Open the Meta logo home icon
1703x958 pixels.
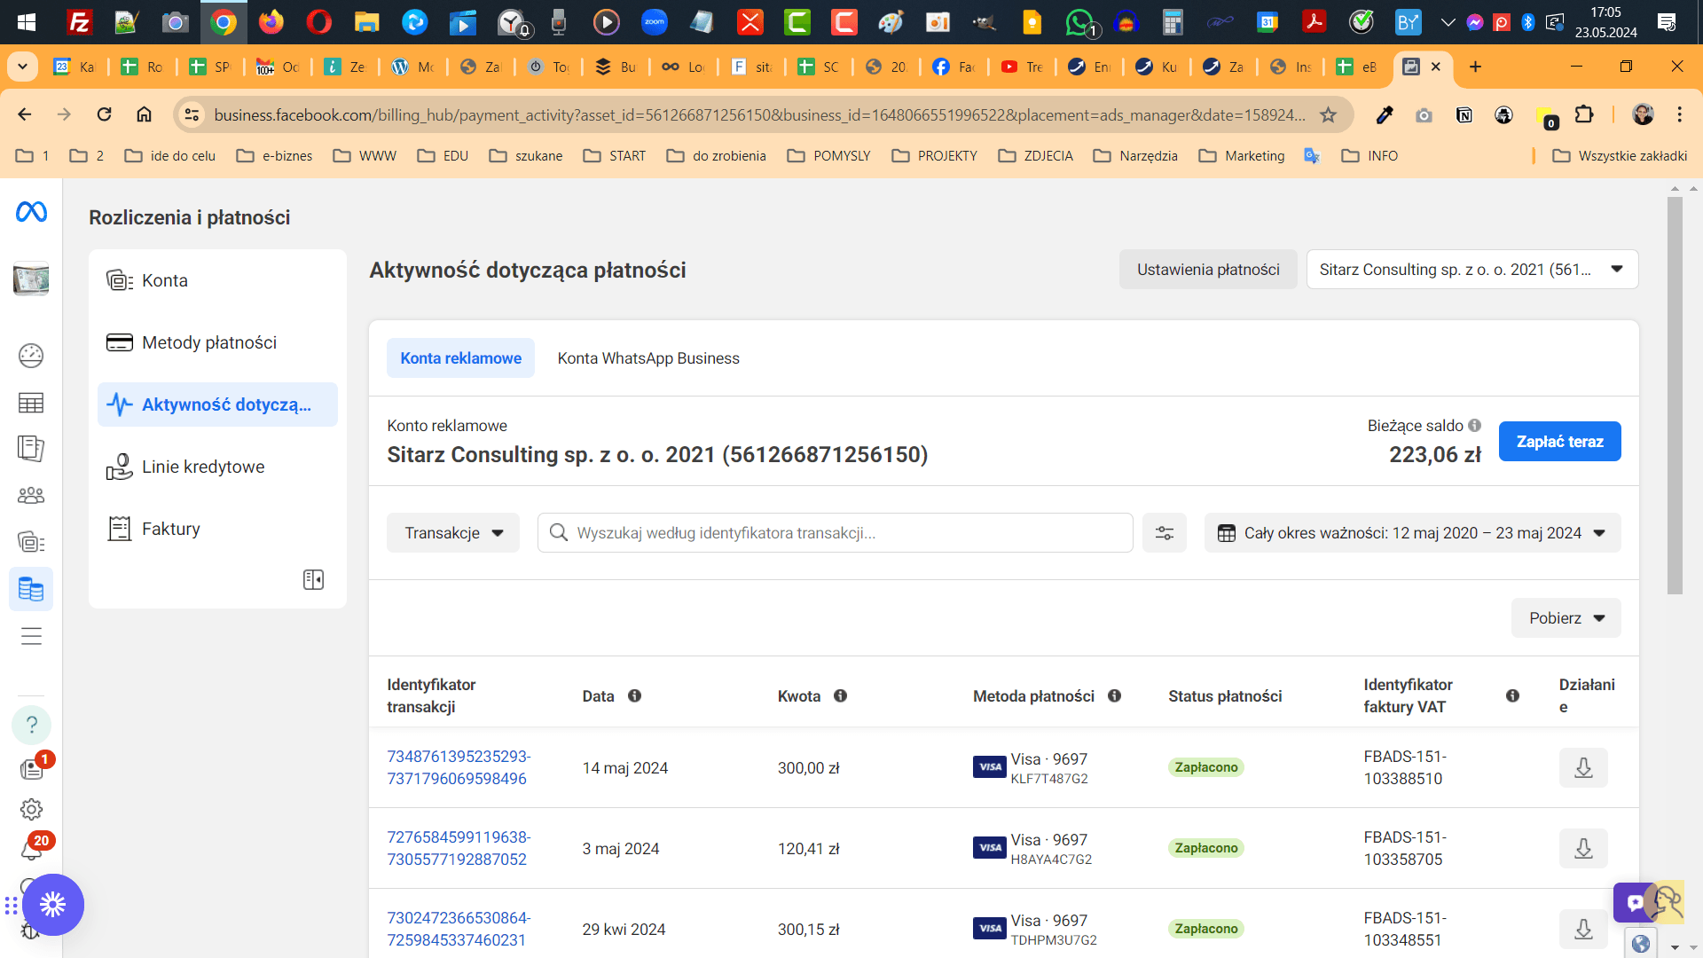click(x=31, y=212)
